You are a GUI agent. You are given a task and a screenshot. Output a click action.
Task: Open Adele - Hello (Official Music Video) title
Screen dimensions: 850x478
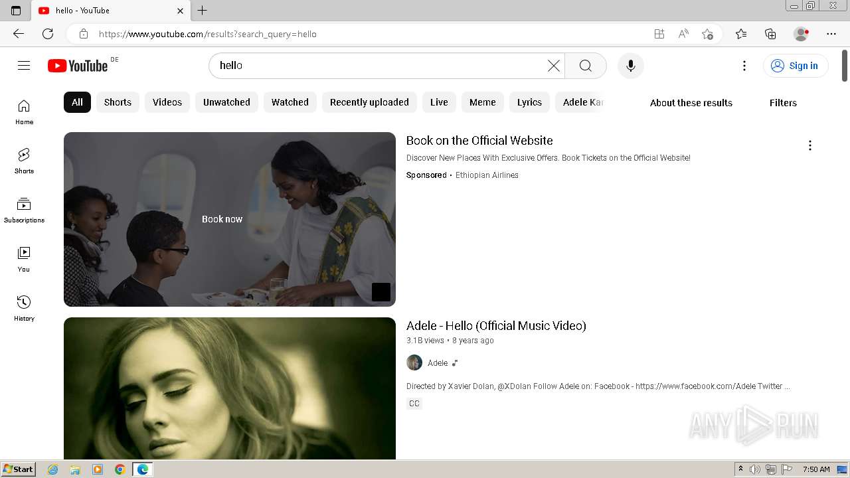[x=496, y=326]
